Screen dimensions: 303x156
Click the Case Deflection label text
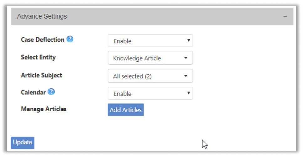(x=43, y=39)
